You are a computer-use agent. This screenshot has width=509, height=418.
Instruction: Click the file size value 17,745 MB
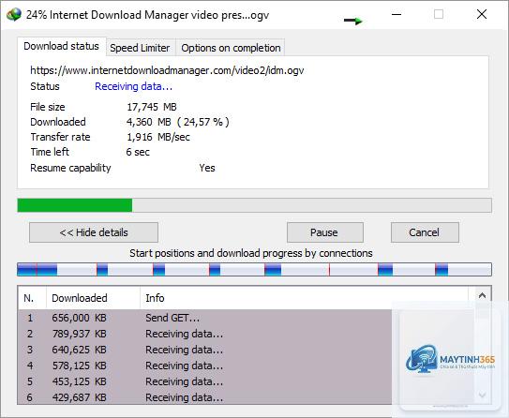click(x=152, y=107)
